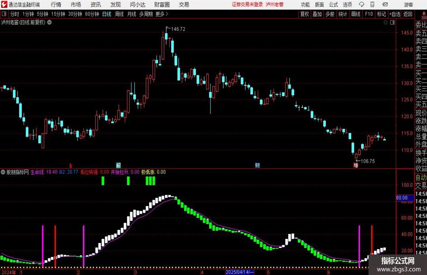427x275 pixels.
Task: Click the 开始拉升 0.00 indicator label
Action: (x=125, y=172)
